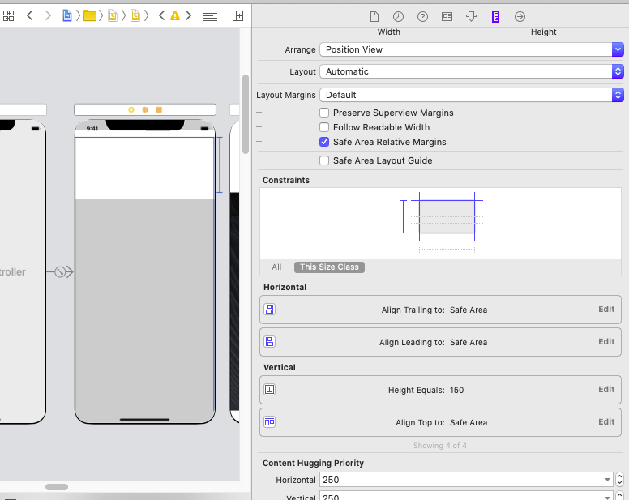Open the Layout Automatic dropdown
629x500 pixels.
pos(472,71)
